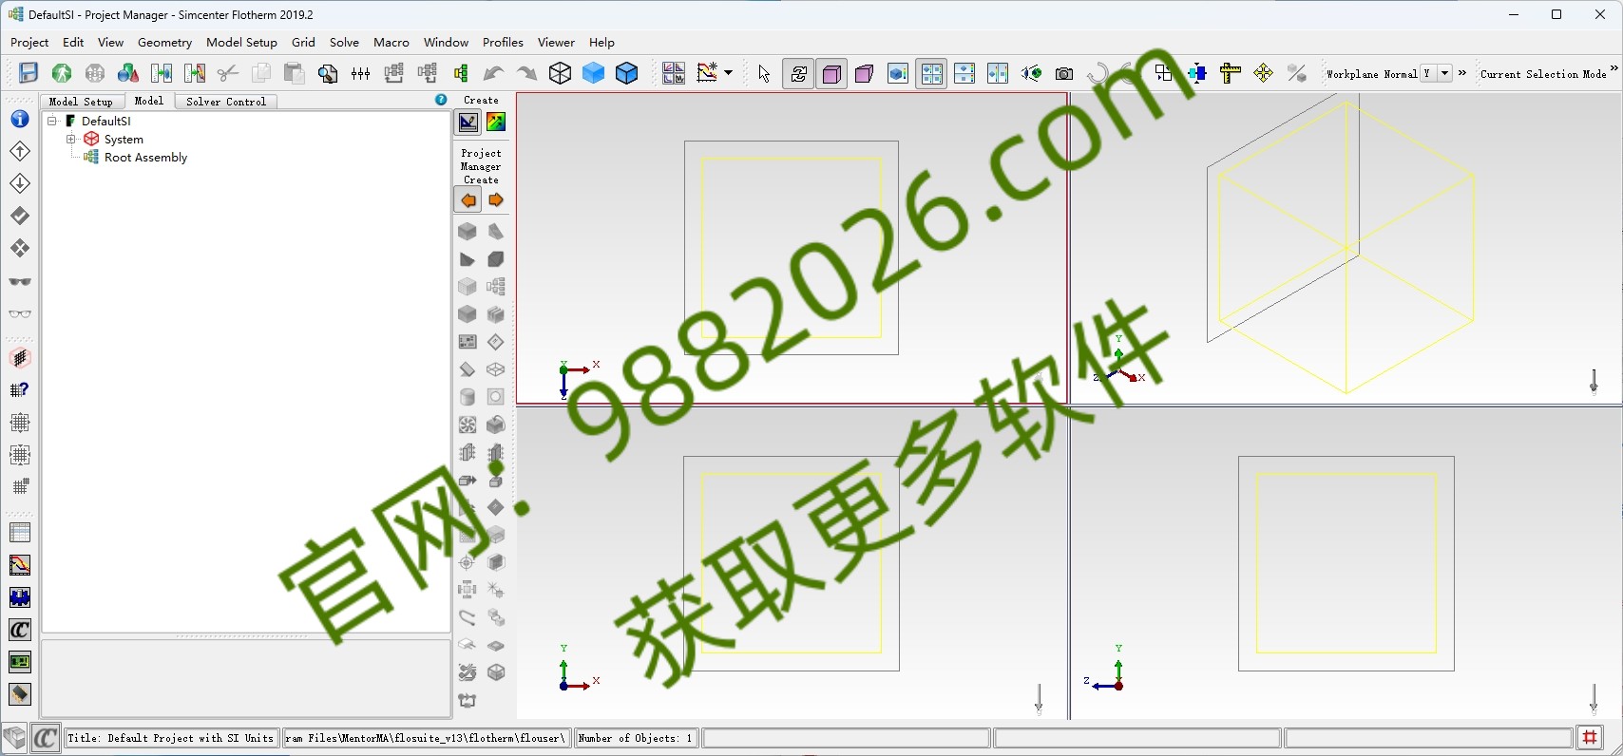Select Root Assembly in the tree

[x=145, y=158]
